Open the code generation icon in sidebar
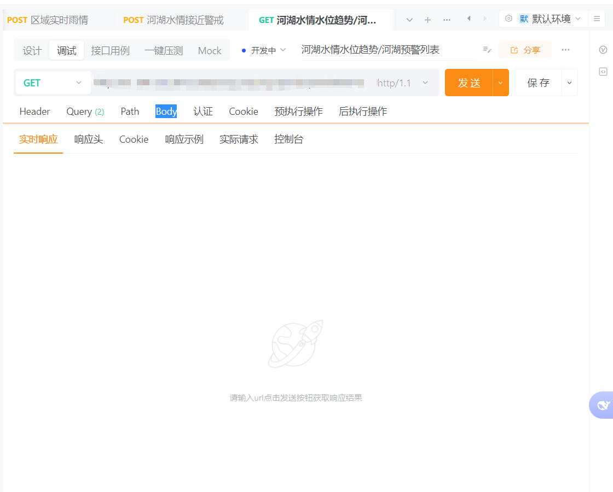 tap(603, 72)
